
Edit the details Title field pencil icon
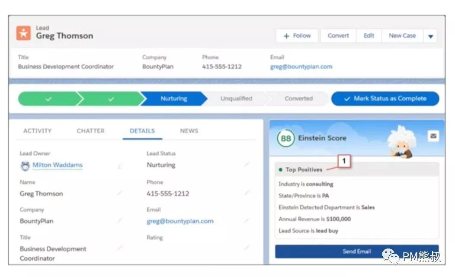point(119,248)
